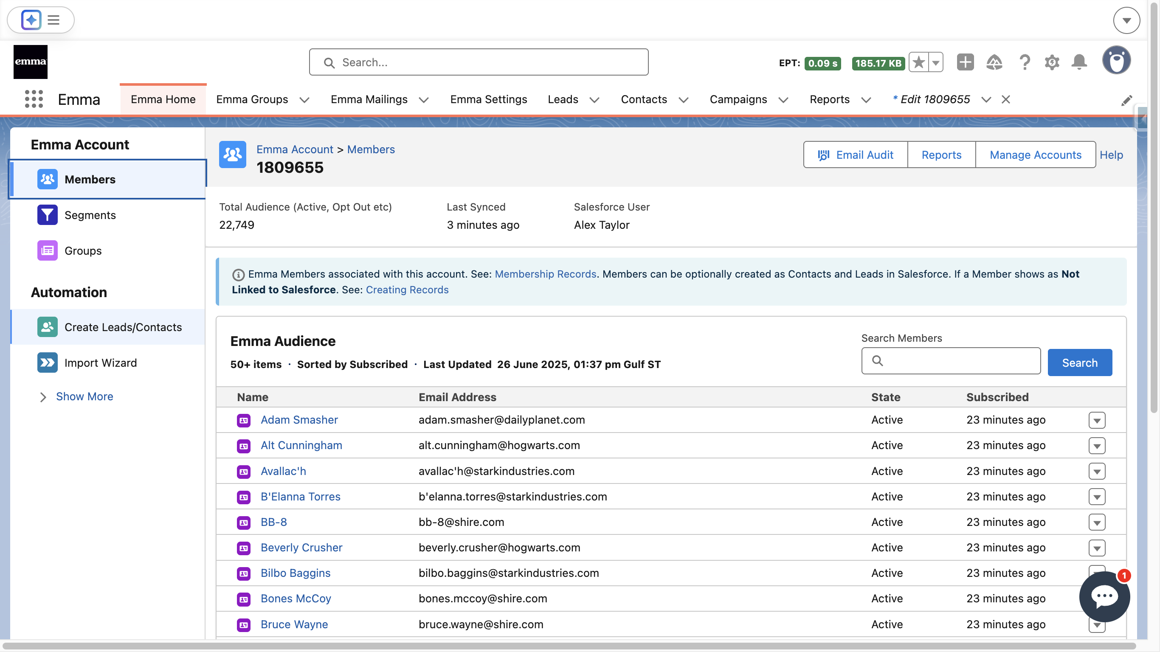Expand the Contacts tab menu
Viewport: 1160px width, 652px height.
(684, 99)
